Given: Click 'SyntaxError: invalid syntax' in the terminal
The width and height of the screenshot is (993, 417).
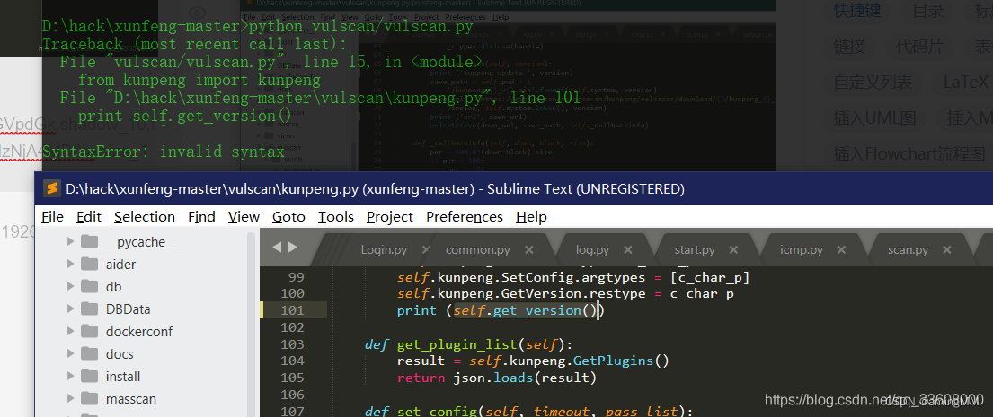Looking at the screenshot, I should coord(164,152).
